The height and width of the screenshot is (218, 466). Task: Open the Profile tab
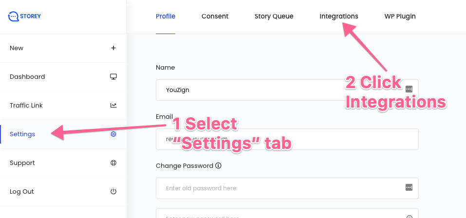pos(166,17)
